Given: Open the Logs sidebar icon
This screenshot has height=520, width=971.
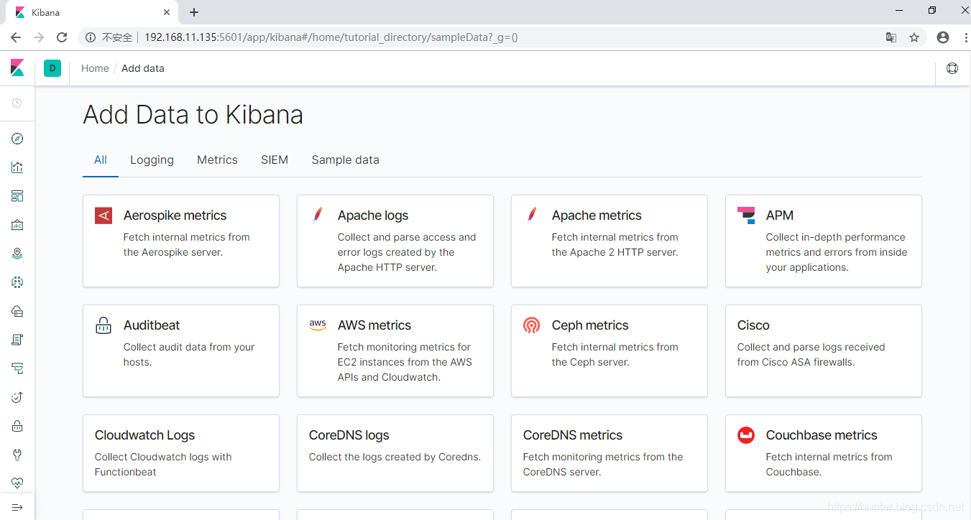Looking at the screenshot, I should (x=17, y=340).
